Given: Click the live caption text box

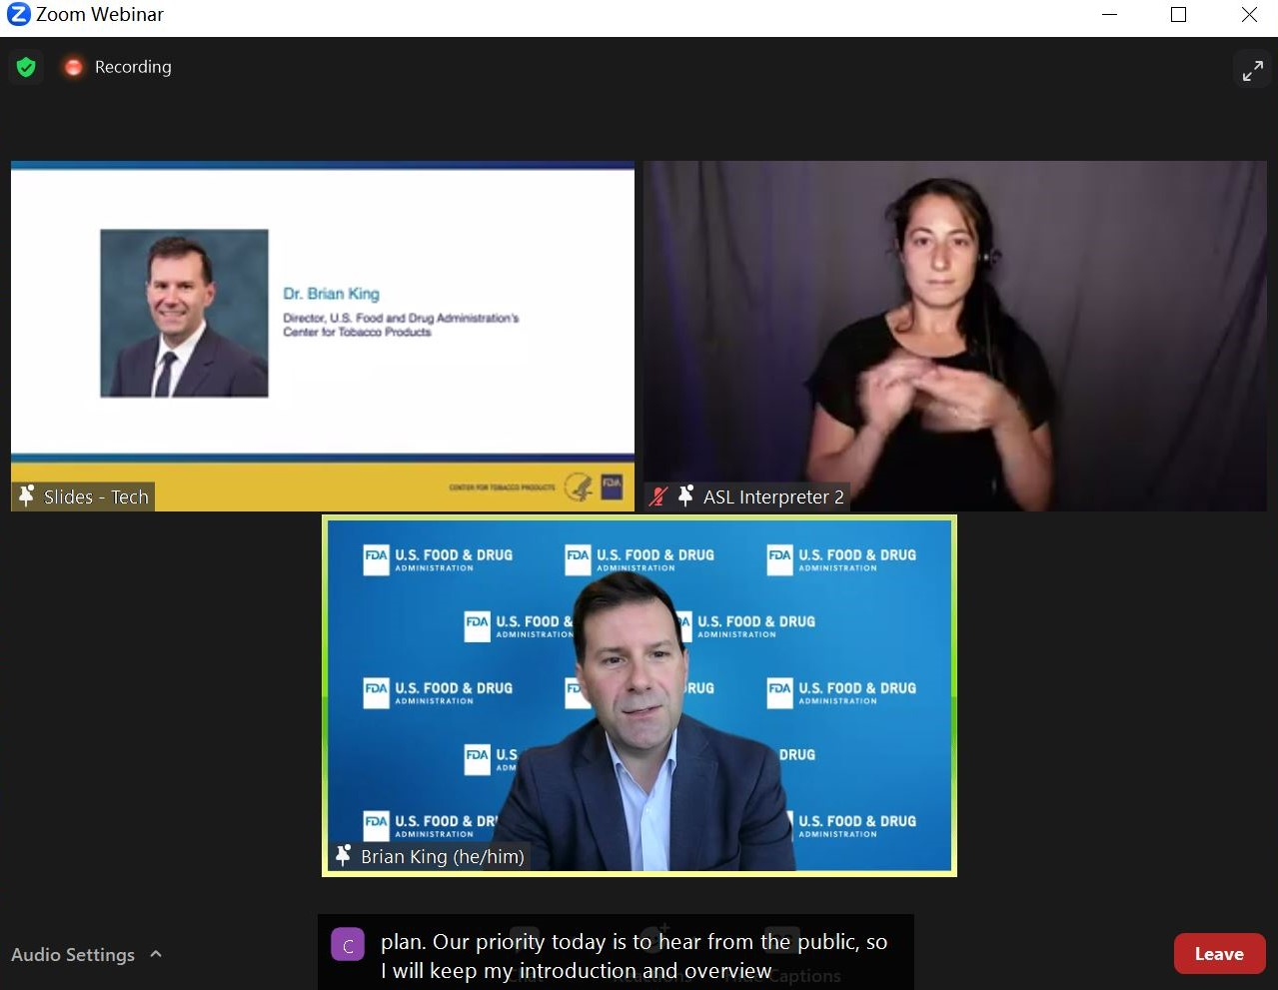Looking at the screenshot, I should (633, 955).
